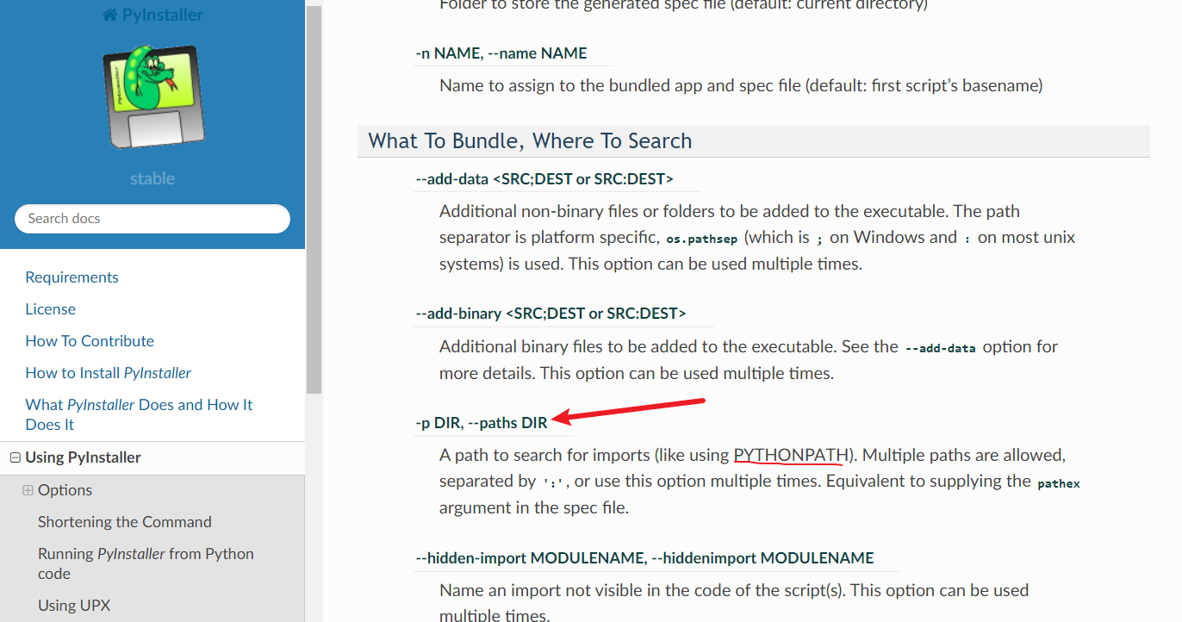Screen dimensions: 1182x622
Task: Click the '-p DIR, --paths DIR' option
Action: click(482, 423)
